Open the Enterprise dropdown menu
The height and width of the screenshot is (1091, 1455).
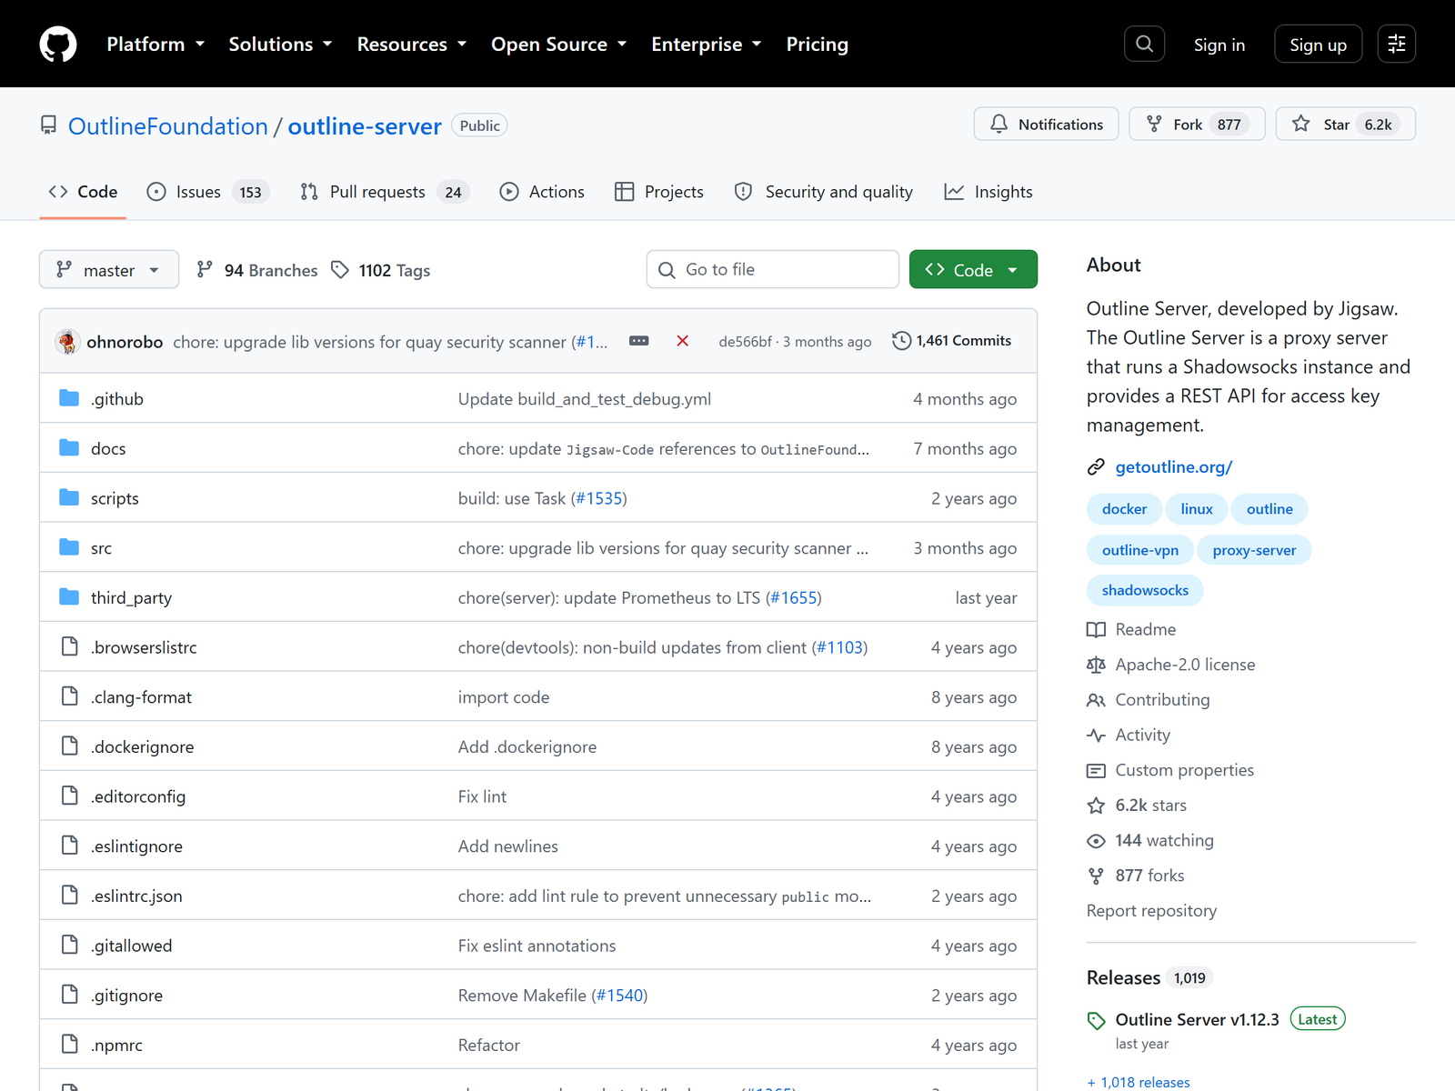[x=707, y=44]
